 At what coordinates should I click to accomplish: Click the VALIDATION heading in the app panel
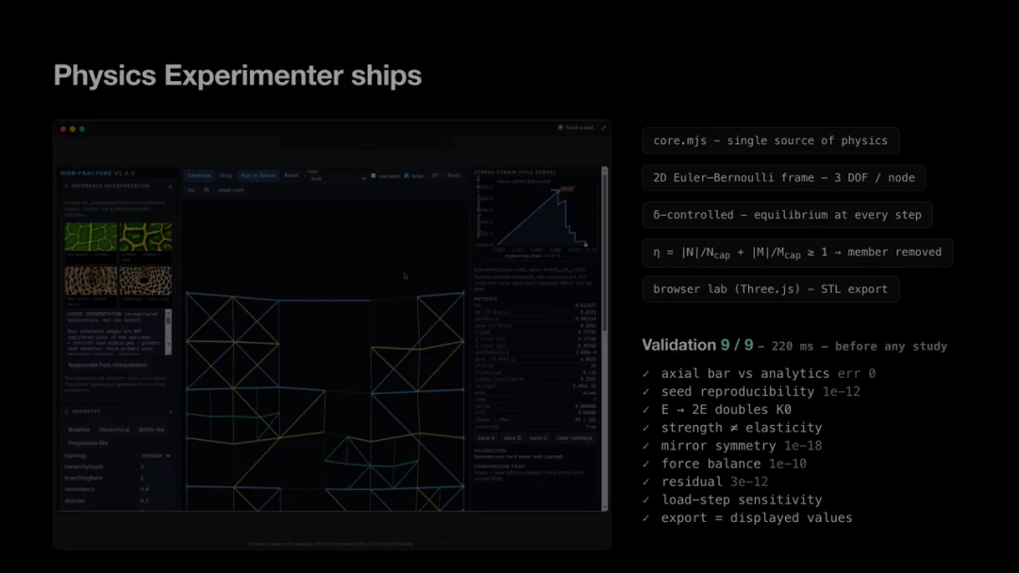click(490, 450)
